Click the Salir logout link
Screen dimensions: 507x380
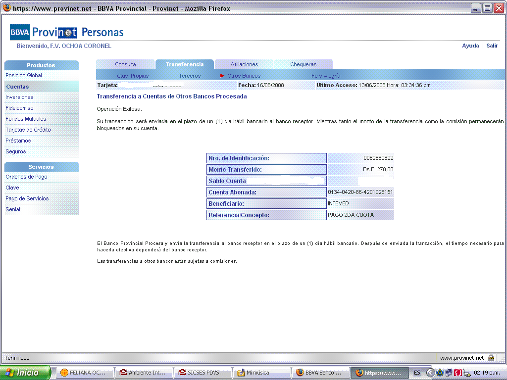[x=492, y=46]
